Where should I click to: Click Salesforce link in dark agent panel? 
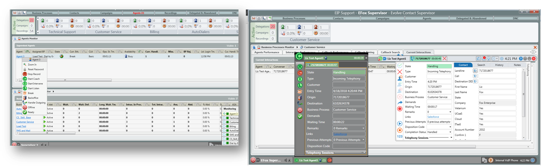tap(340, 134)
